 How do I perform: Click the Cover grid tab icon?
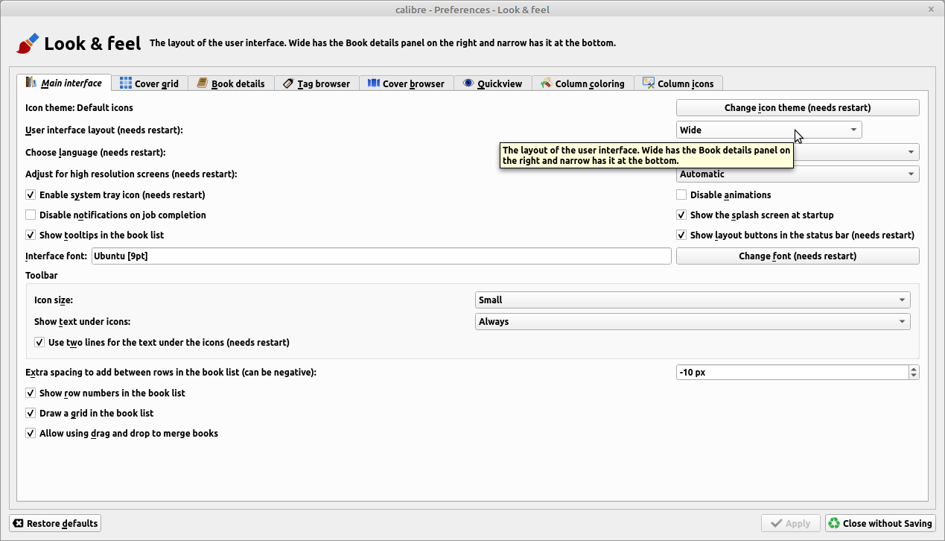[126, 83]
